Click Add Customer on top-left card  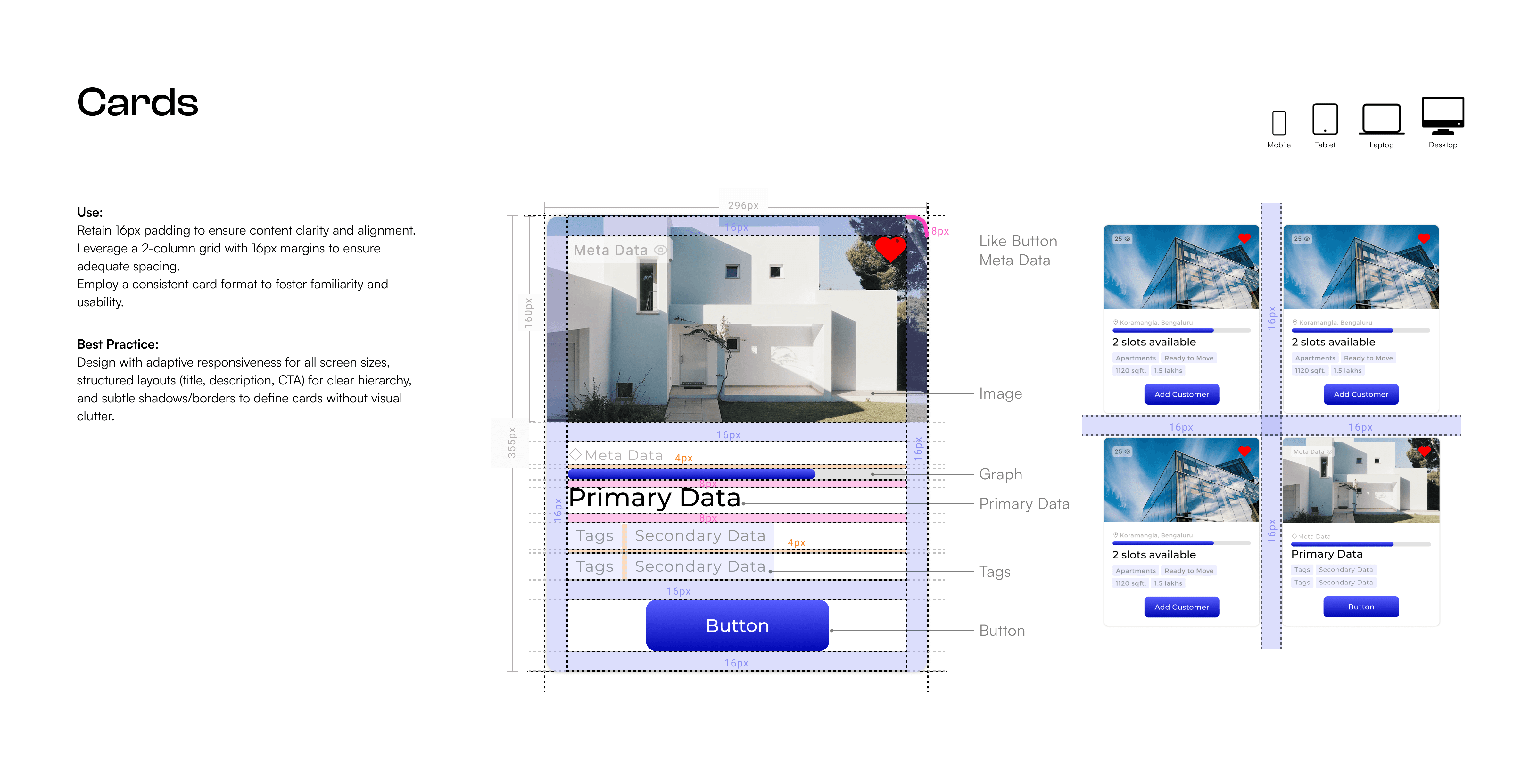[x=1181, y=394]
